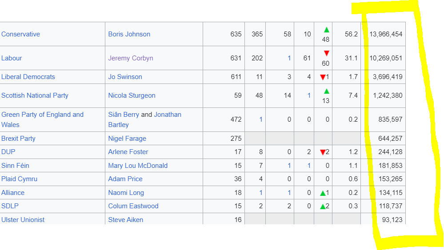Viewport: 444px width, 250px height.
Task: Select Brexit Party candidates count 275
Action: [236, 139]
